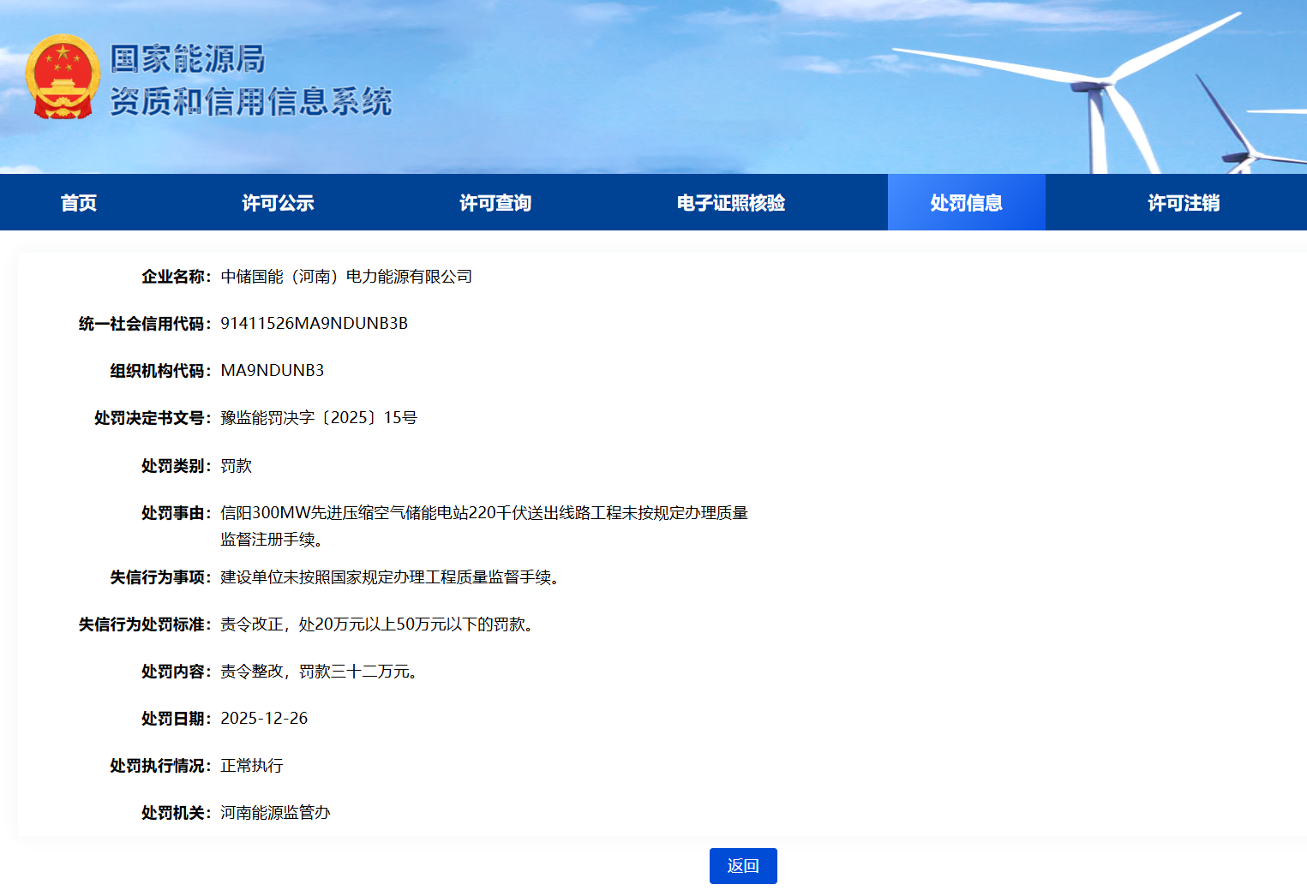This screenshot has height=896, width=1307.
Task: Navigate to the 许可注销 tab
Action: coord(1184,203)
